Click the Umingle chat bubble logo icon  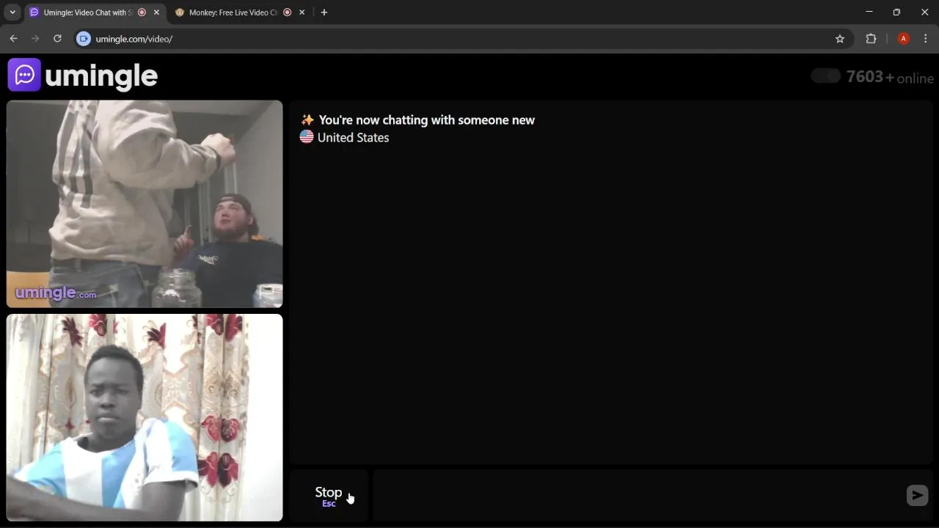(24, 75)
